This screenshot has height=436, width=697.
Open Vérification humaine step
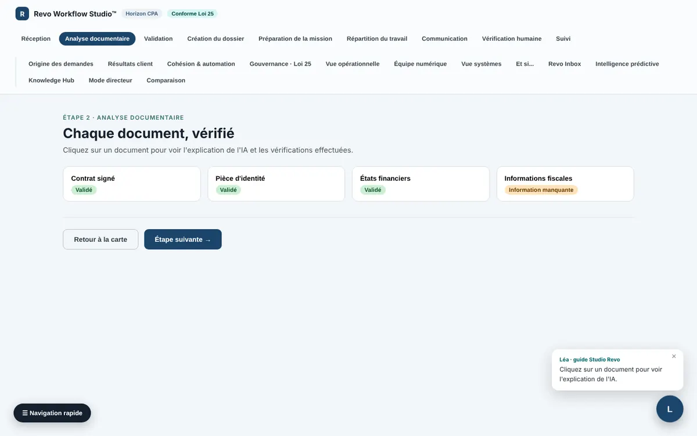pyautogui.click(x=512, y=39)
